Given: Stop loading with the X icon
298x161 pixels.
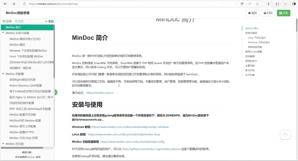Looking at the screenshot, I should tap(14, 4).
